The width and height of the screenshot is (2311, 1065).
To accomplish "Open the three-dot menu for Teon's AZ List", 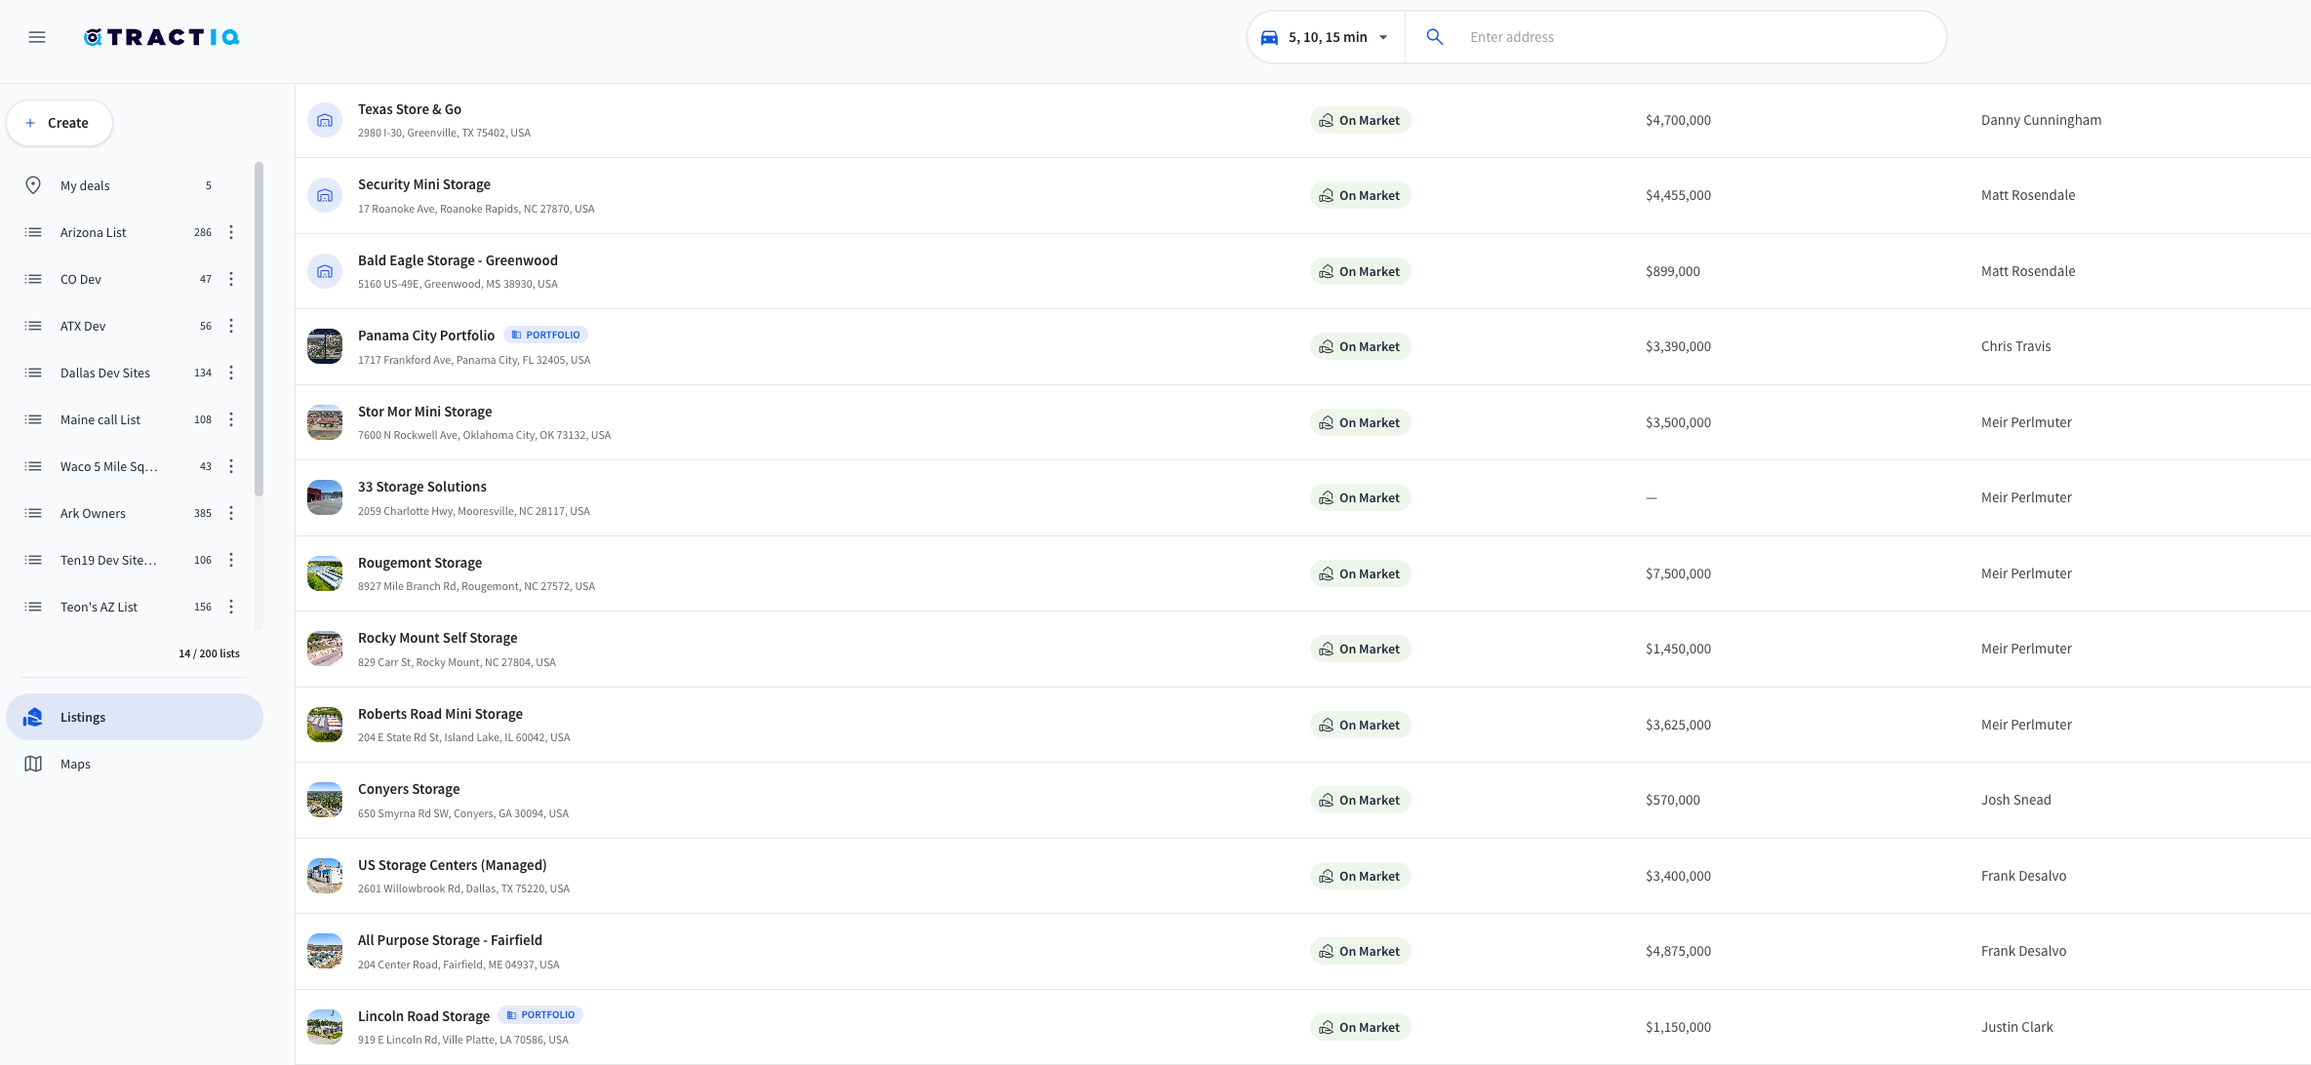I will point(231,607).
